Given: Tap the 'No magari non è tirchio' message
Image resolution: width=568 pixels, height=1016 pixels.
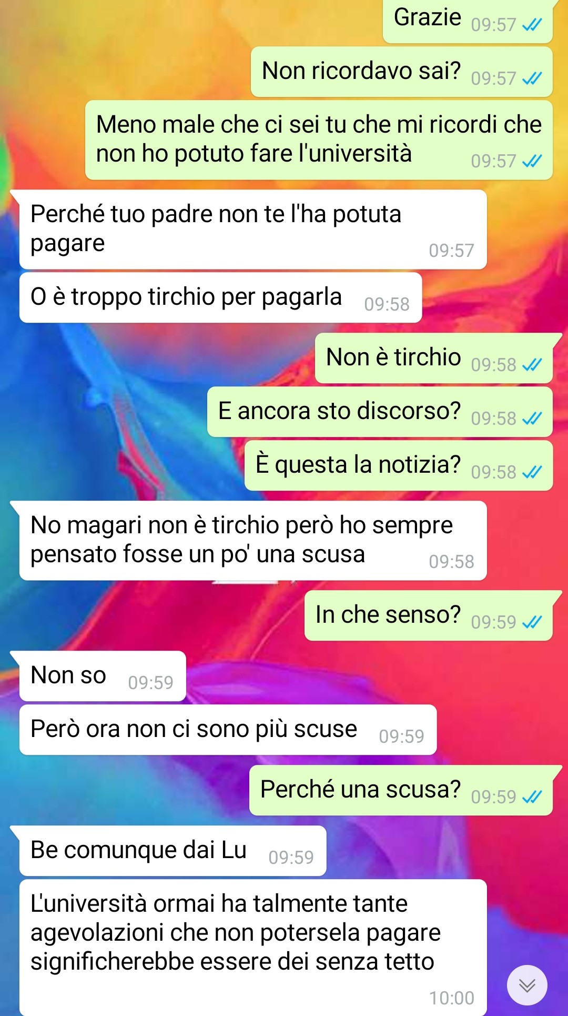Looking at the screenshot, I should (253, 541).
